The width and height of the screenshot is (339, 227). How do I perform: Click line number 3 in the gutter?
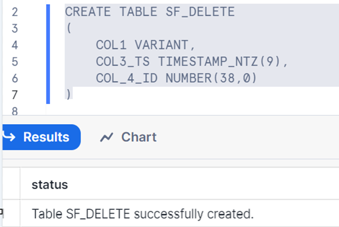tap(15, 28)
